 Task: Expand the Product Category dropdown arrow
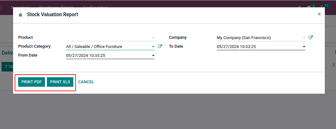point(153,47)
